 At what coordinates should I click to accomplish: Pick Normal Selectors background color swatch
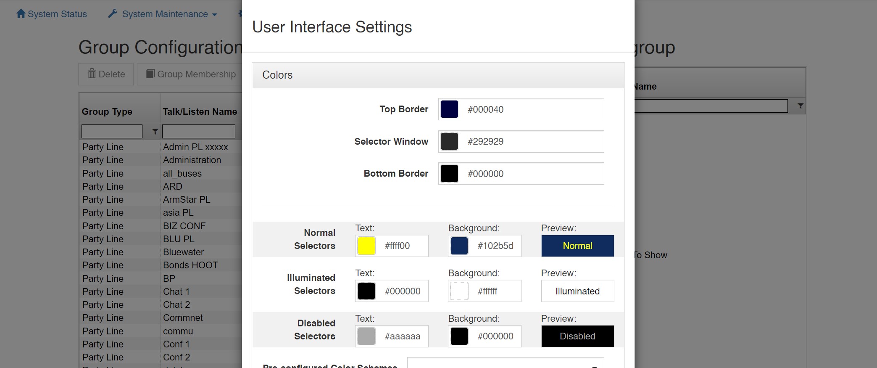click(459, 246)
